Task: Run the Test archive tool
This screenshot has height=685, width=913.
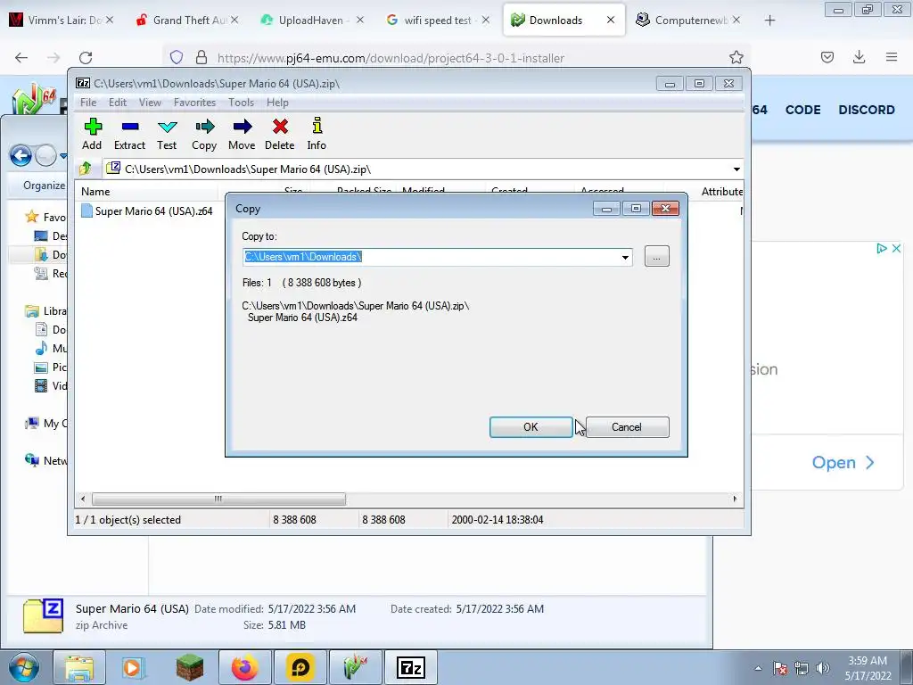Action: click(167, 134)
